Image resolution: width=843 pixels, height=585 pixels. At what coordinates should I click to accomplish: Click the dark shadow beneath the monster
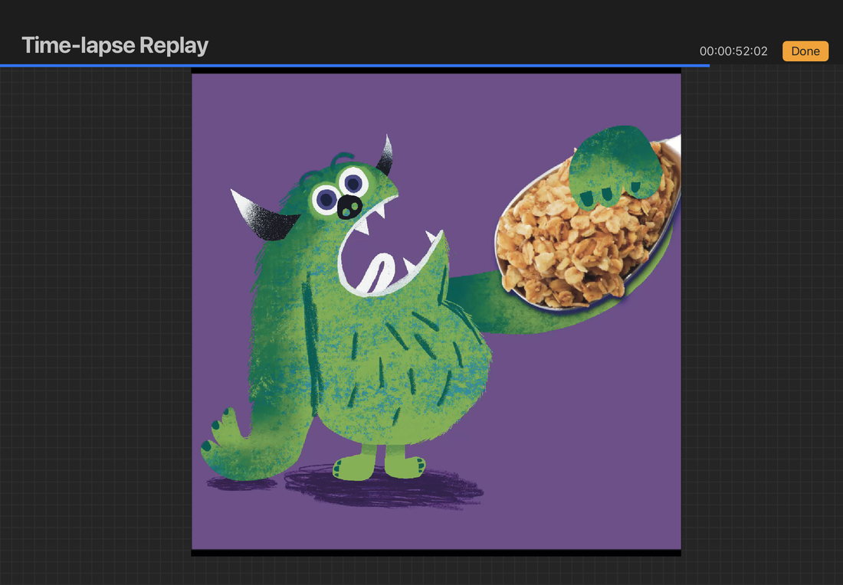pos(383,489)
